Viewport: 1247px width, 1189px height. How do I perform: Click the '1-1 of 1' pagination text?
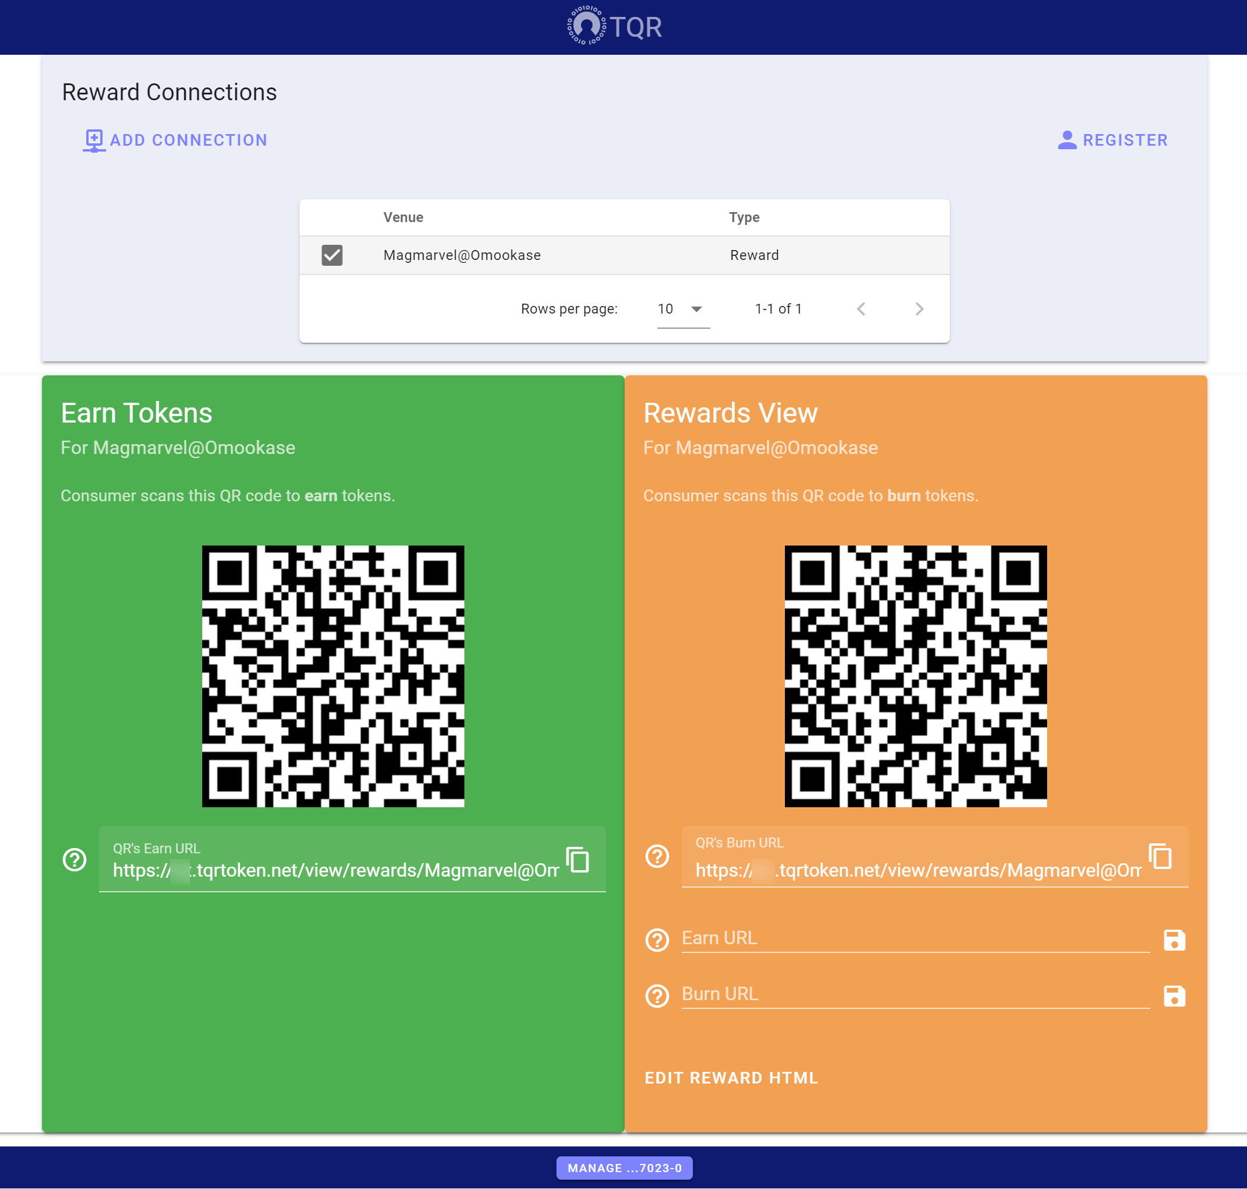tap(778, 309)
